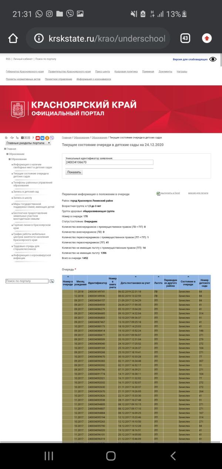Sort by 'Состояние в очереди' column arrow
This screenshot has height=469, width=222.
(188, 277)
